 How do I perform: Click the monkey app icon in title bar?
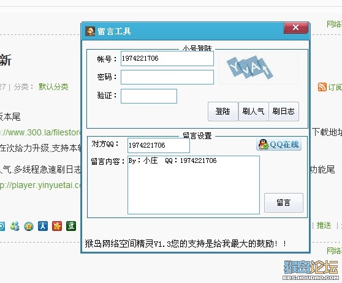point(90,31)
